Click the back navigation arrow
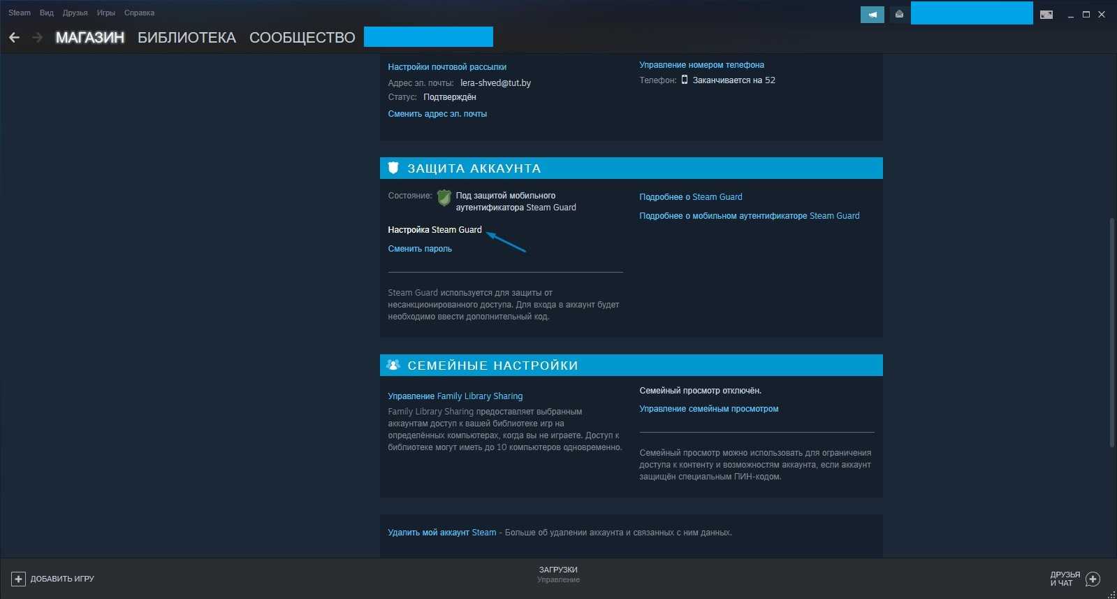The width and height of the screenshot is (1117, 599). (x=14, y=38)
